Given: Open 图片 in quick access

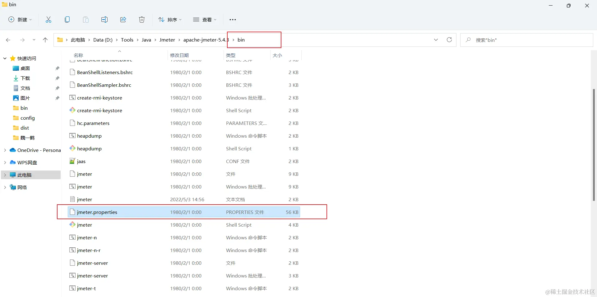Looking at the screenshot, I should click(x=25, y=98).
